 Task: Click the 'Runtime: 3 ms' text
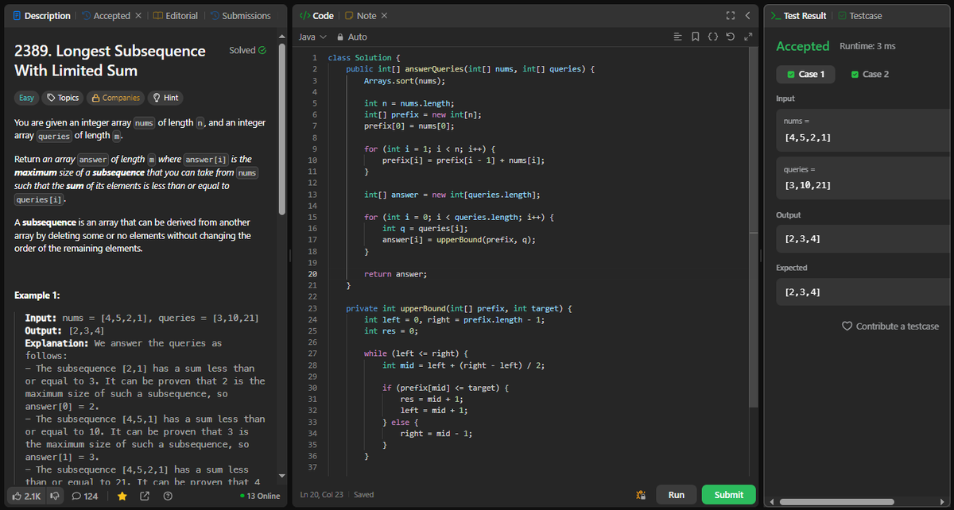867,46
